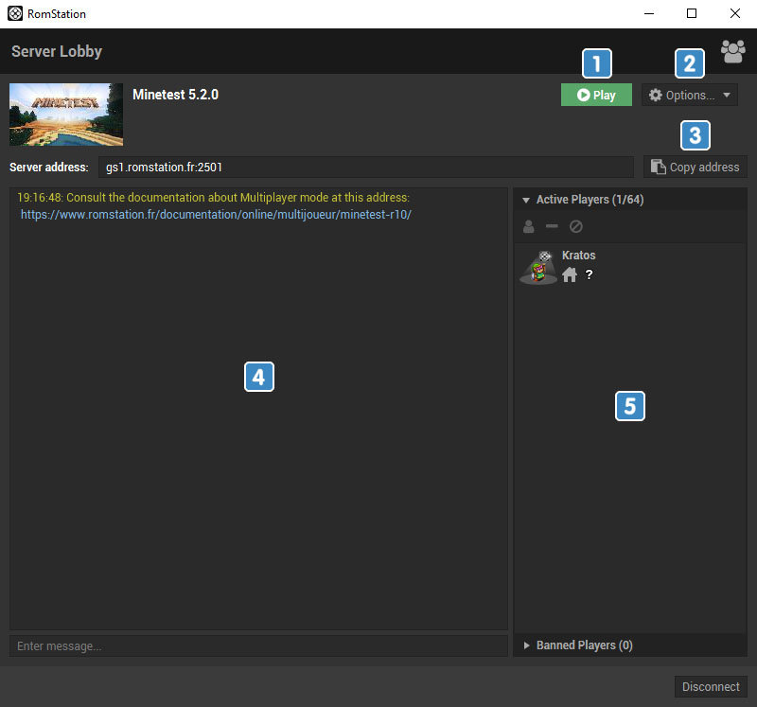
Task: Click the Minetest game thumbnail
Action: (x=66, y=114)
